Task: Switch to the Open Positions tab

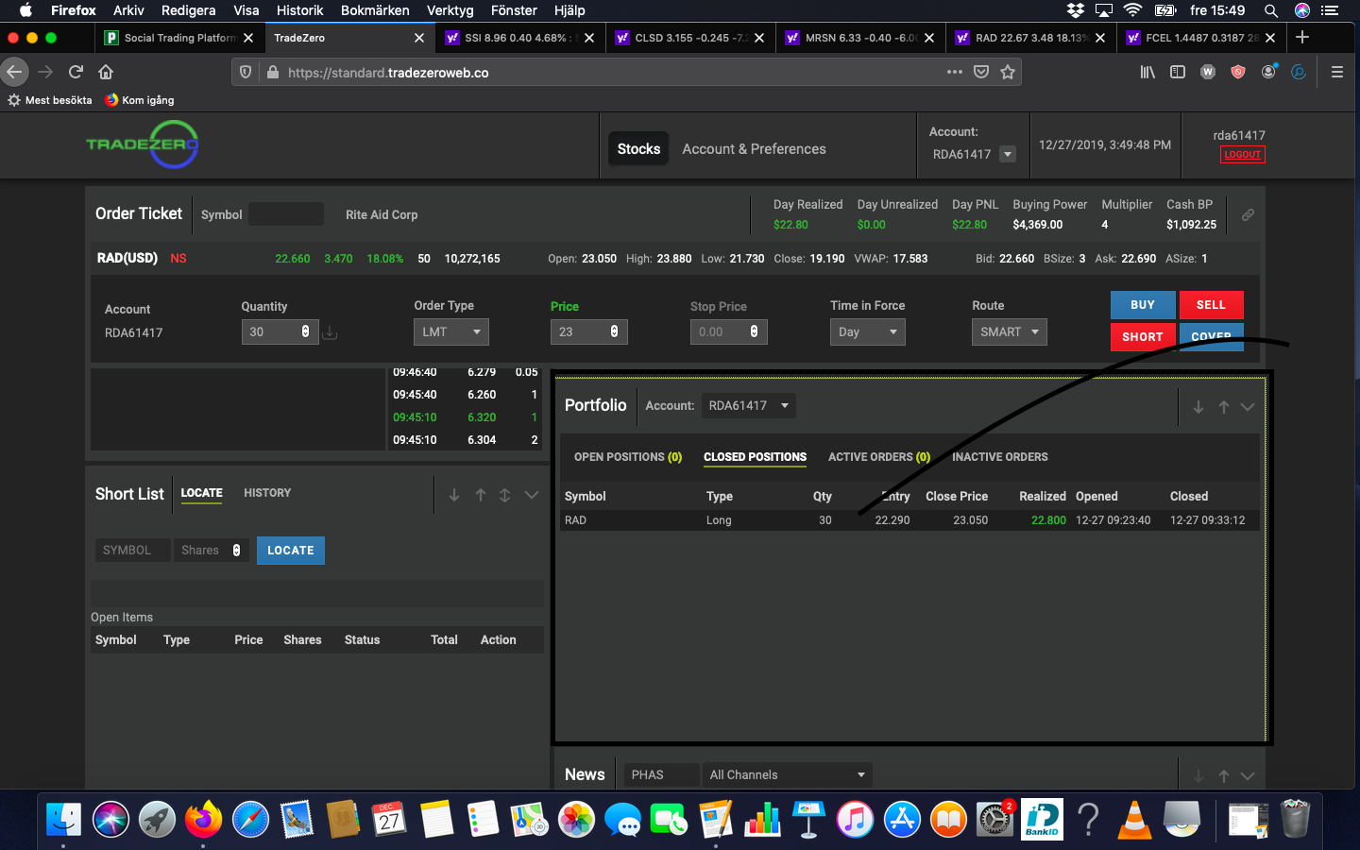Action: pyautogui.click(x=627, y=457)
